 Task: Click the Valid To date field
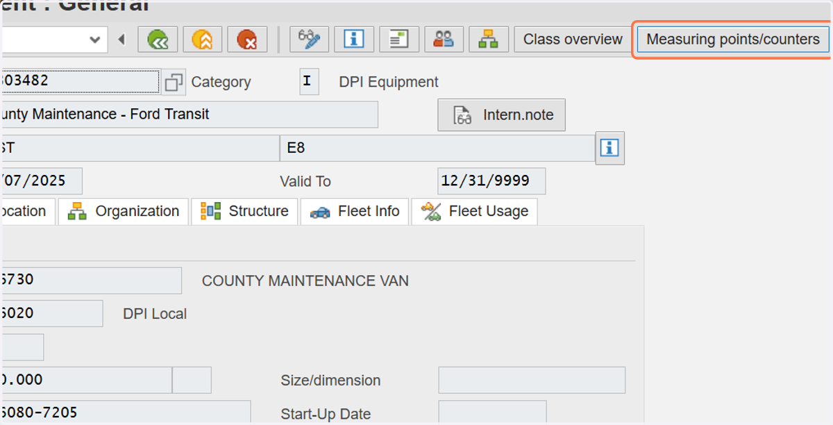(491, 181)
